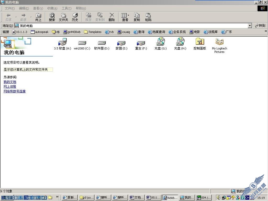Open the autospeak links bar shortcut
Screen dimensions: 268x201
pos(40,32)
